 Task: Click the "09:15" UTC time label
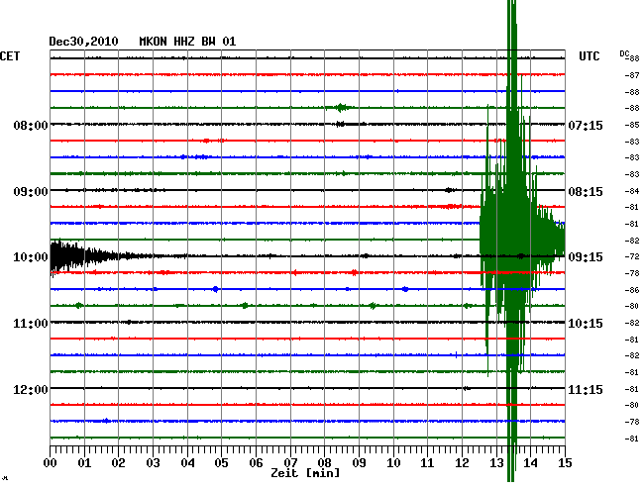pos(586,257)
